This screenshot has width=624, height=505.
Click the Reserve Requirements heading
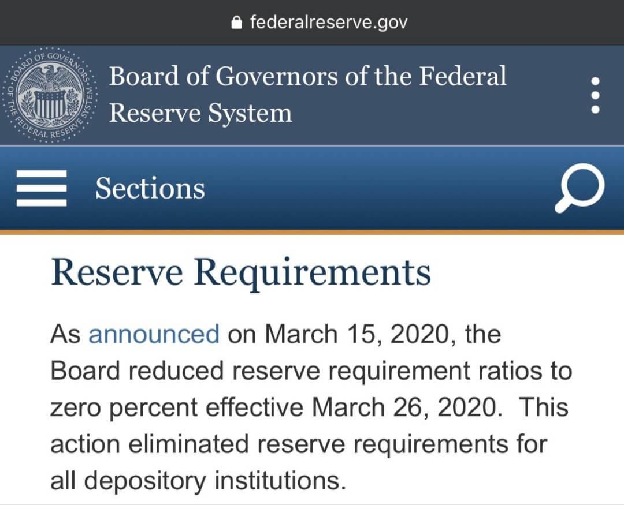241,273
